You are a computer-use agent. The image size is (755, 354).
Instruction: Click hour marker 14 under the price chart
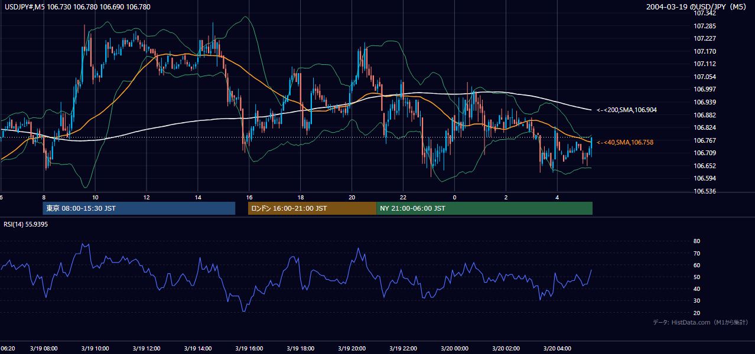pyautogui.click(x=198, y=197)
